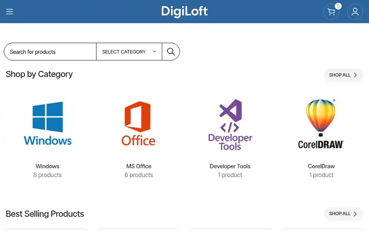Click Shop All beside Best Selling Products

pyautogui.click(x=343, y=214)
